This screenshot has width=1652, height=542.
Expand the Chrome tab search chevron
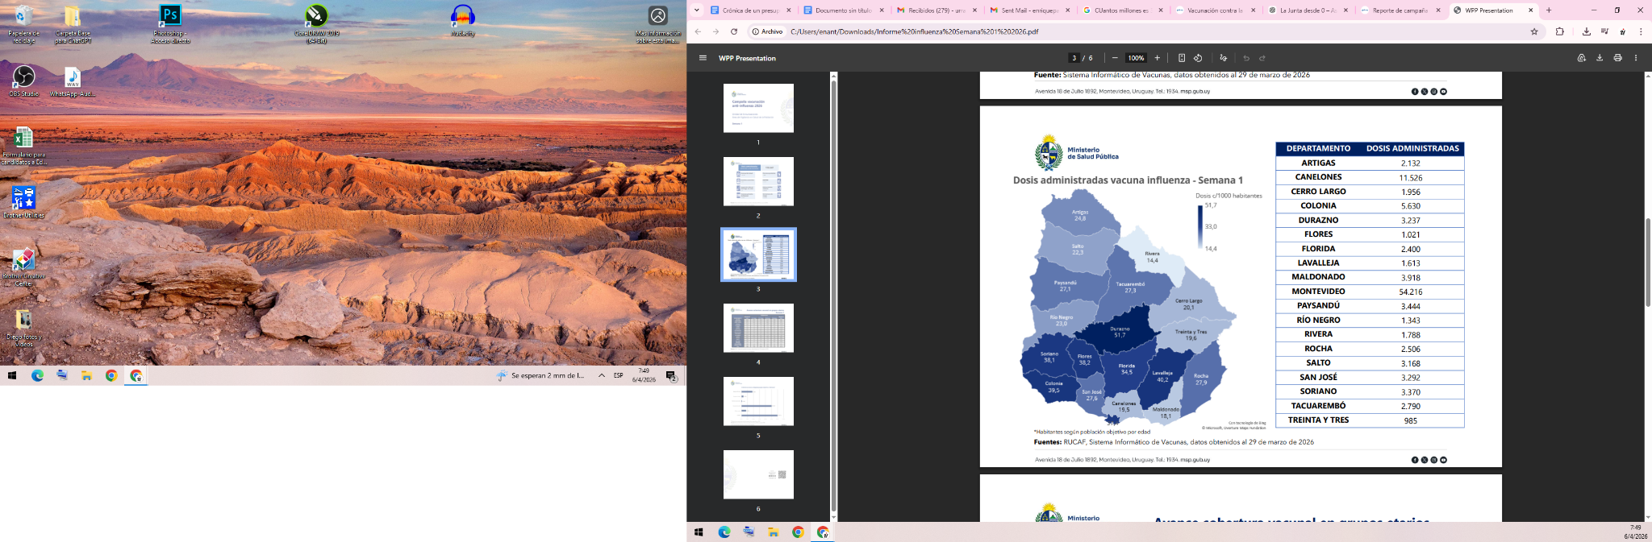696,10
